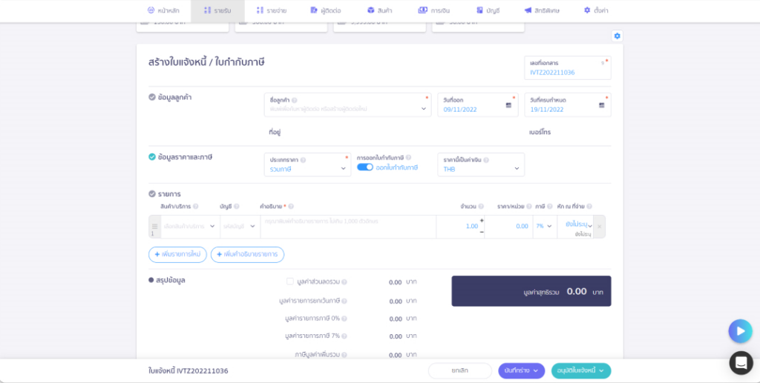Click the เพิ่มรายการใหม่ add item button
This screenshot has height=383, width=760.
pos(177,254)
